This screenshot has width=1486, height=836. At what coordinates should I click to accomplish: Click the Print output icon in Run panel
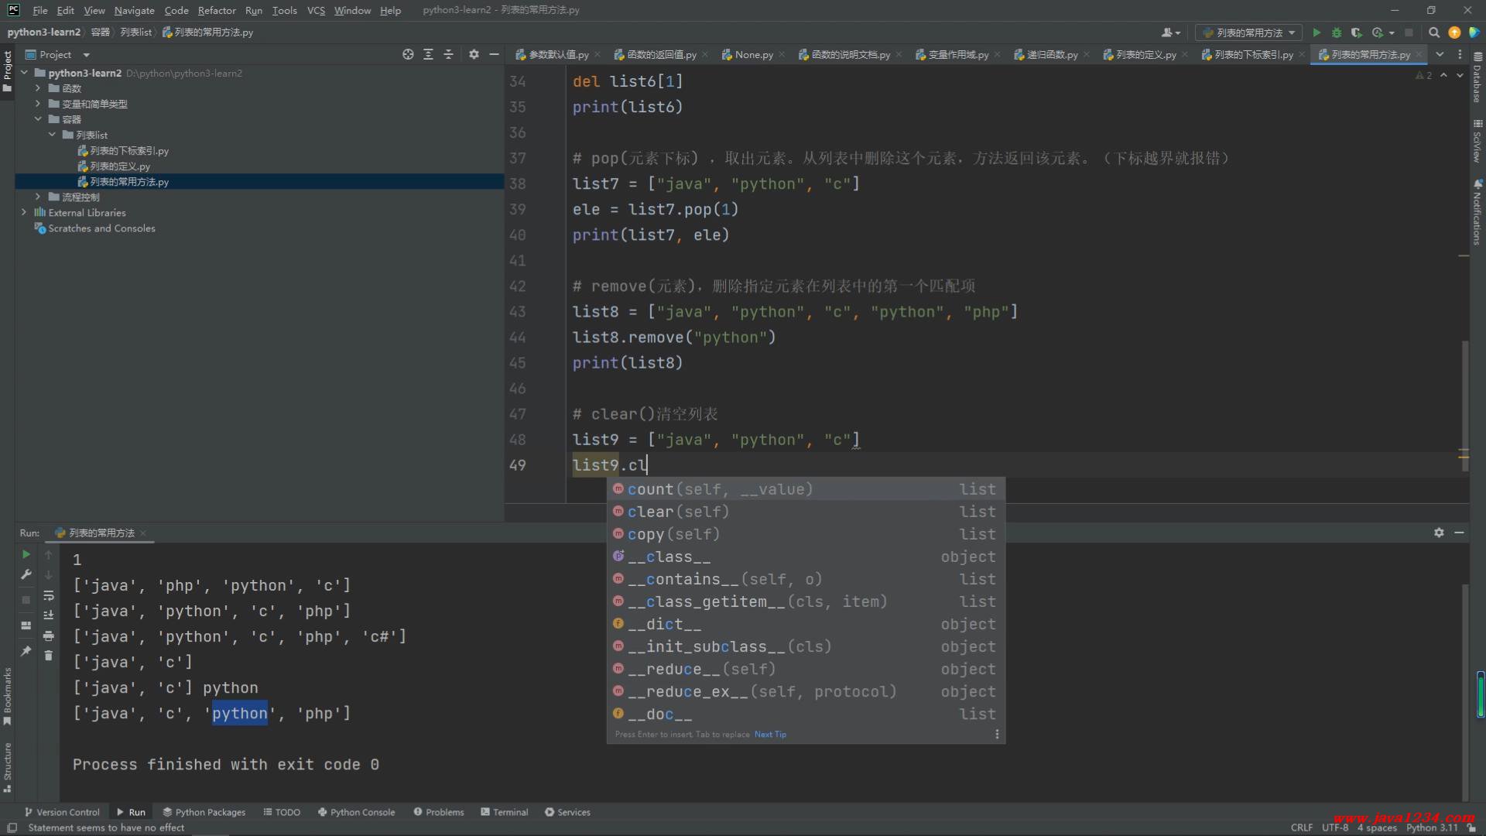coord(49,636)
